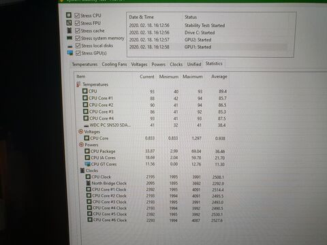327x245 pixels.
Task: Sort by the Current column header
Action: (147, 77)
